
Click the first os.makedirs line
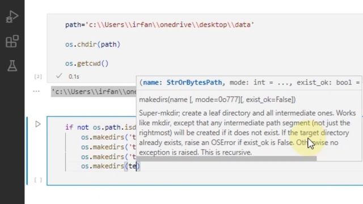108,137
